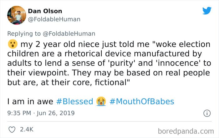
Task: Open the #MouthOfBabes hashtag
Action: [142, 101]
